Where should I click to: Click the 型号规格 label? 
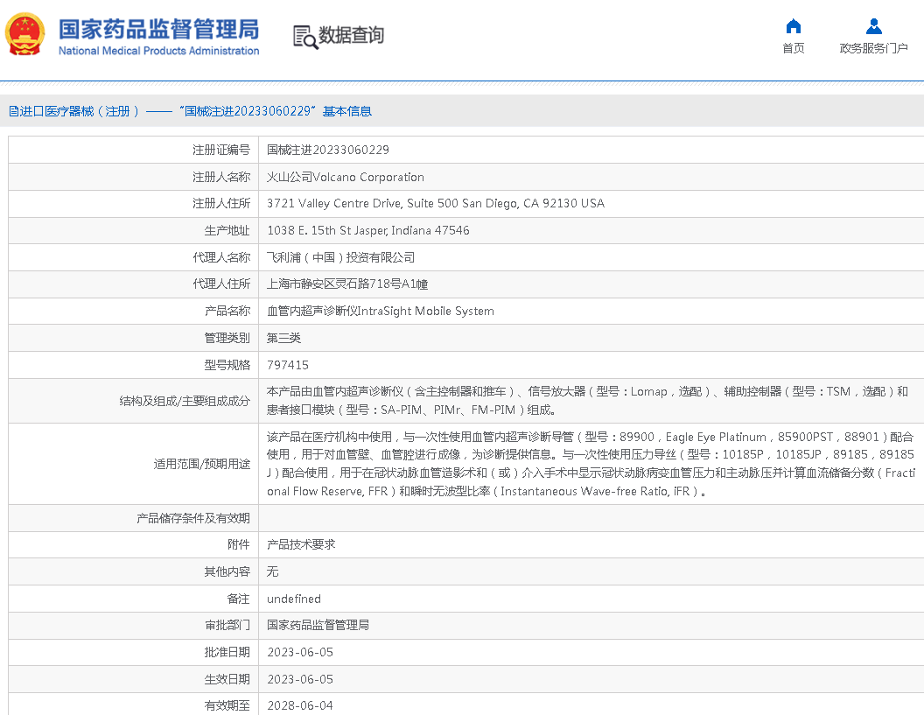click(x=227, y=365)
